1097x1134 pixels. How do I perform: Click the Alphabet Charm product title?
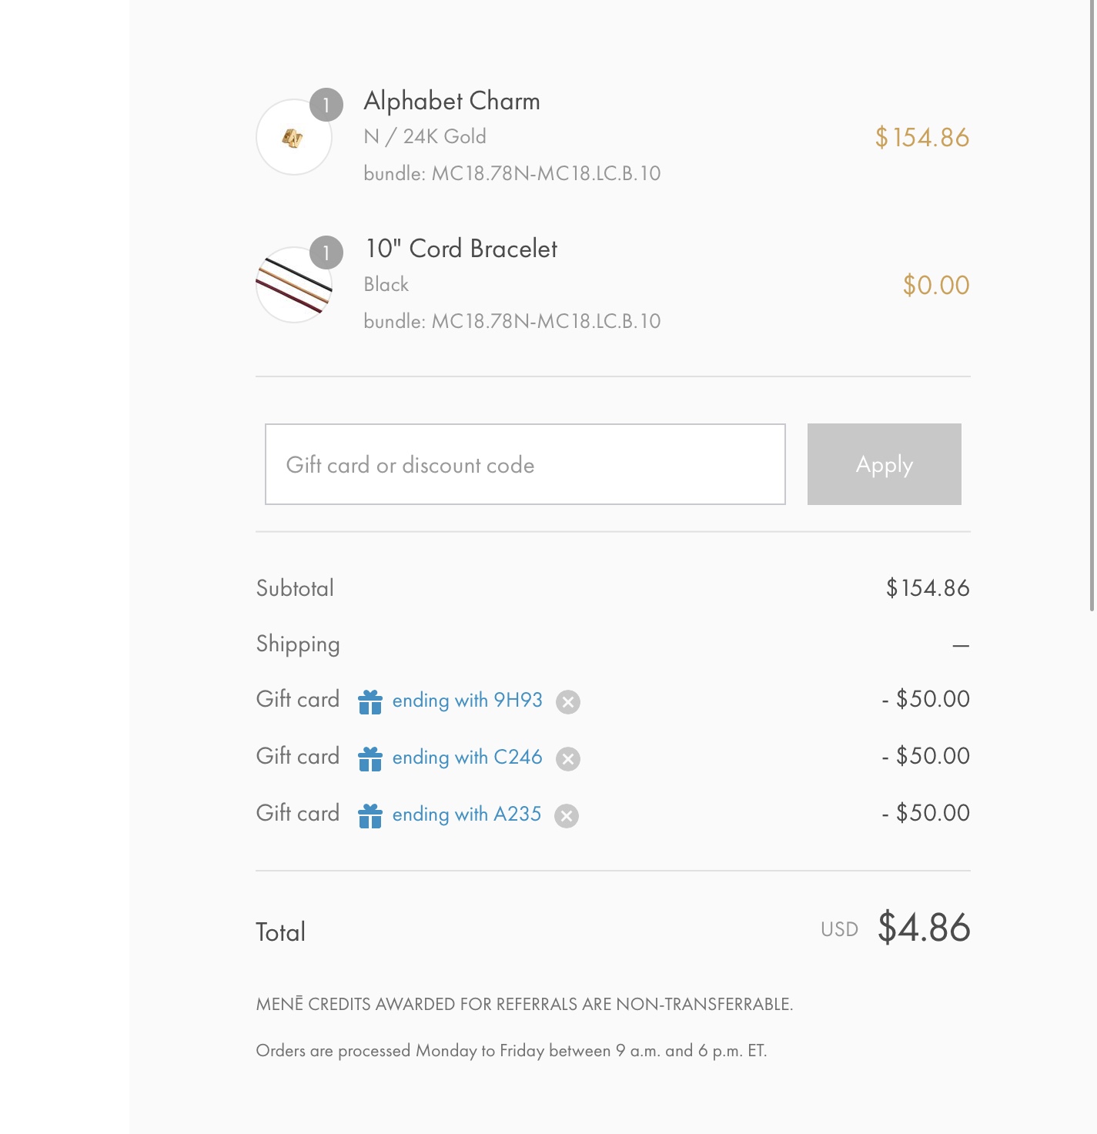[452, 101]
